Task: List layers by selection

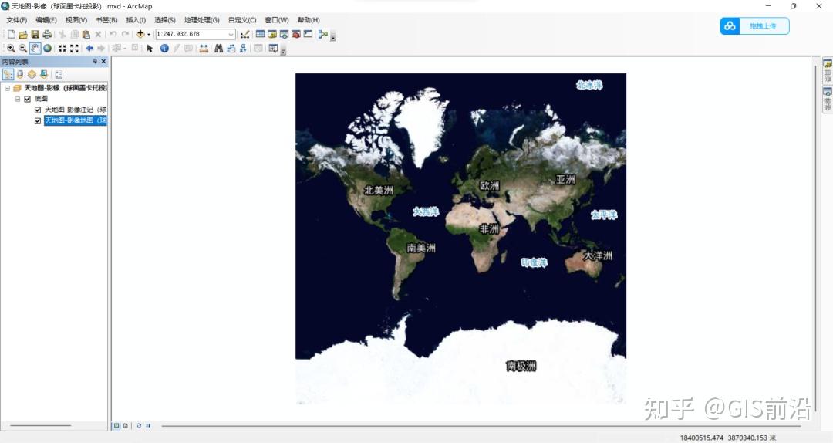Action: point(44,74)
